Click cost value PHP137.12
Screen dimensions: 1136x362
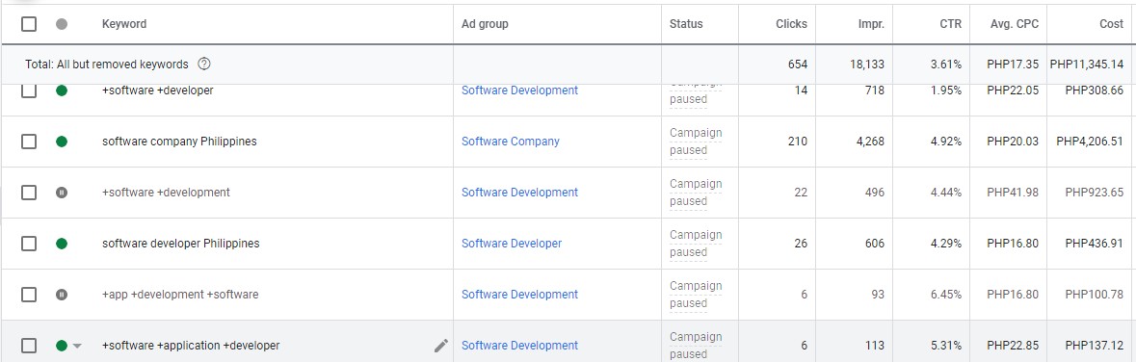pos(1095,346)
